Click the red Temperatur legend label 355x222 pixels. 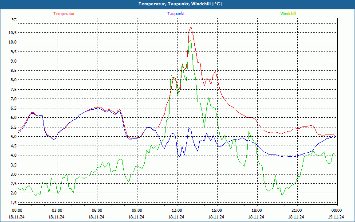(64, 14)
